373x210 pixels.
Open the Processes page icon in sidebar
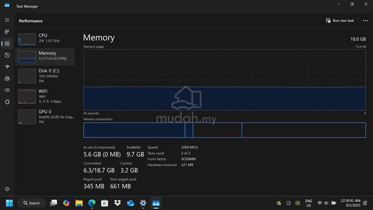(x=7, y=32)
